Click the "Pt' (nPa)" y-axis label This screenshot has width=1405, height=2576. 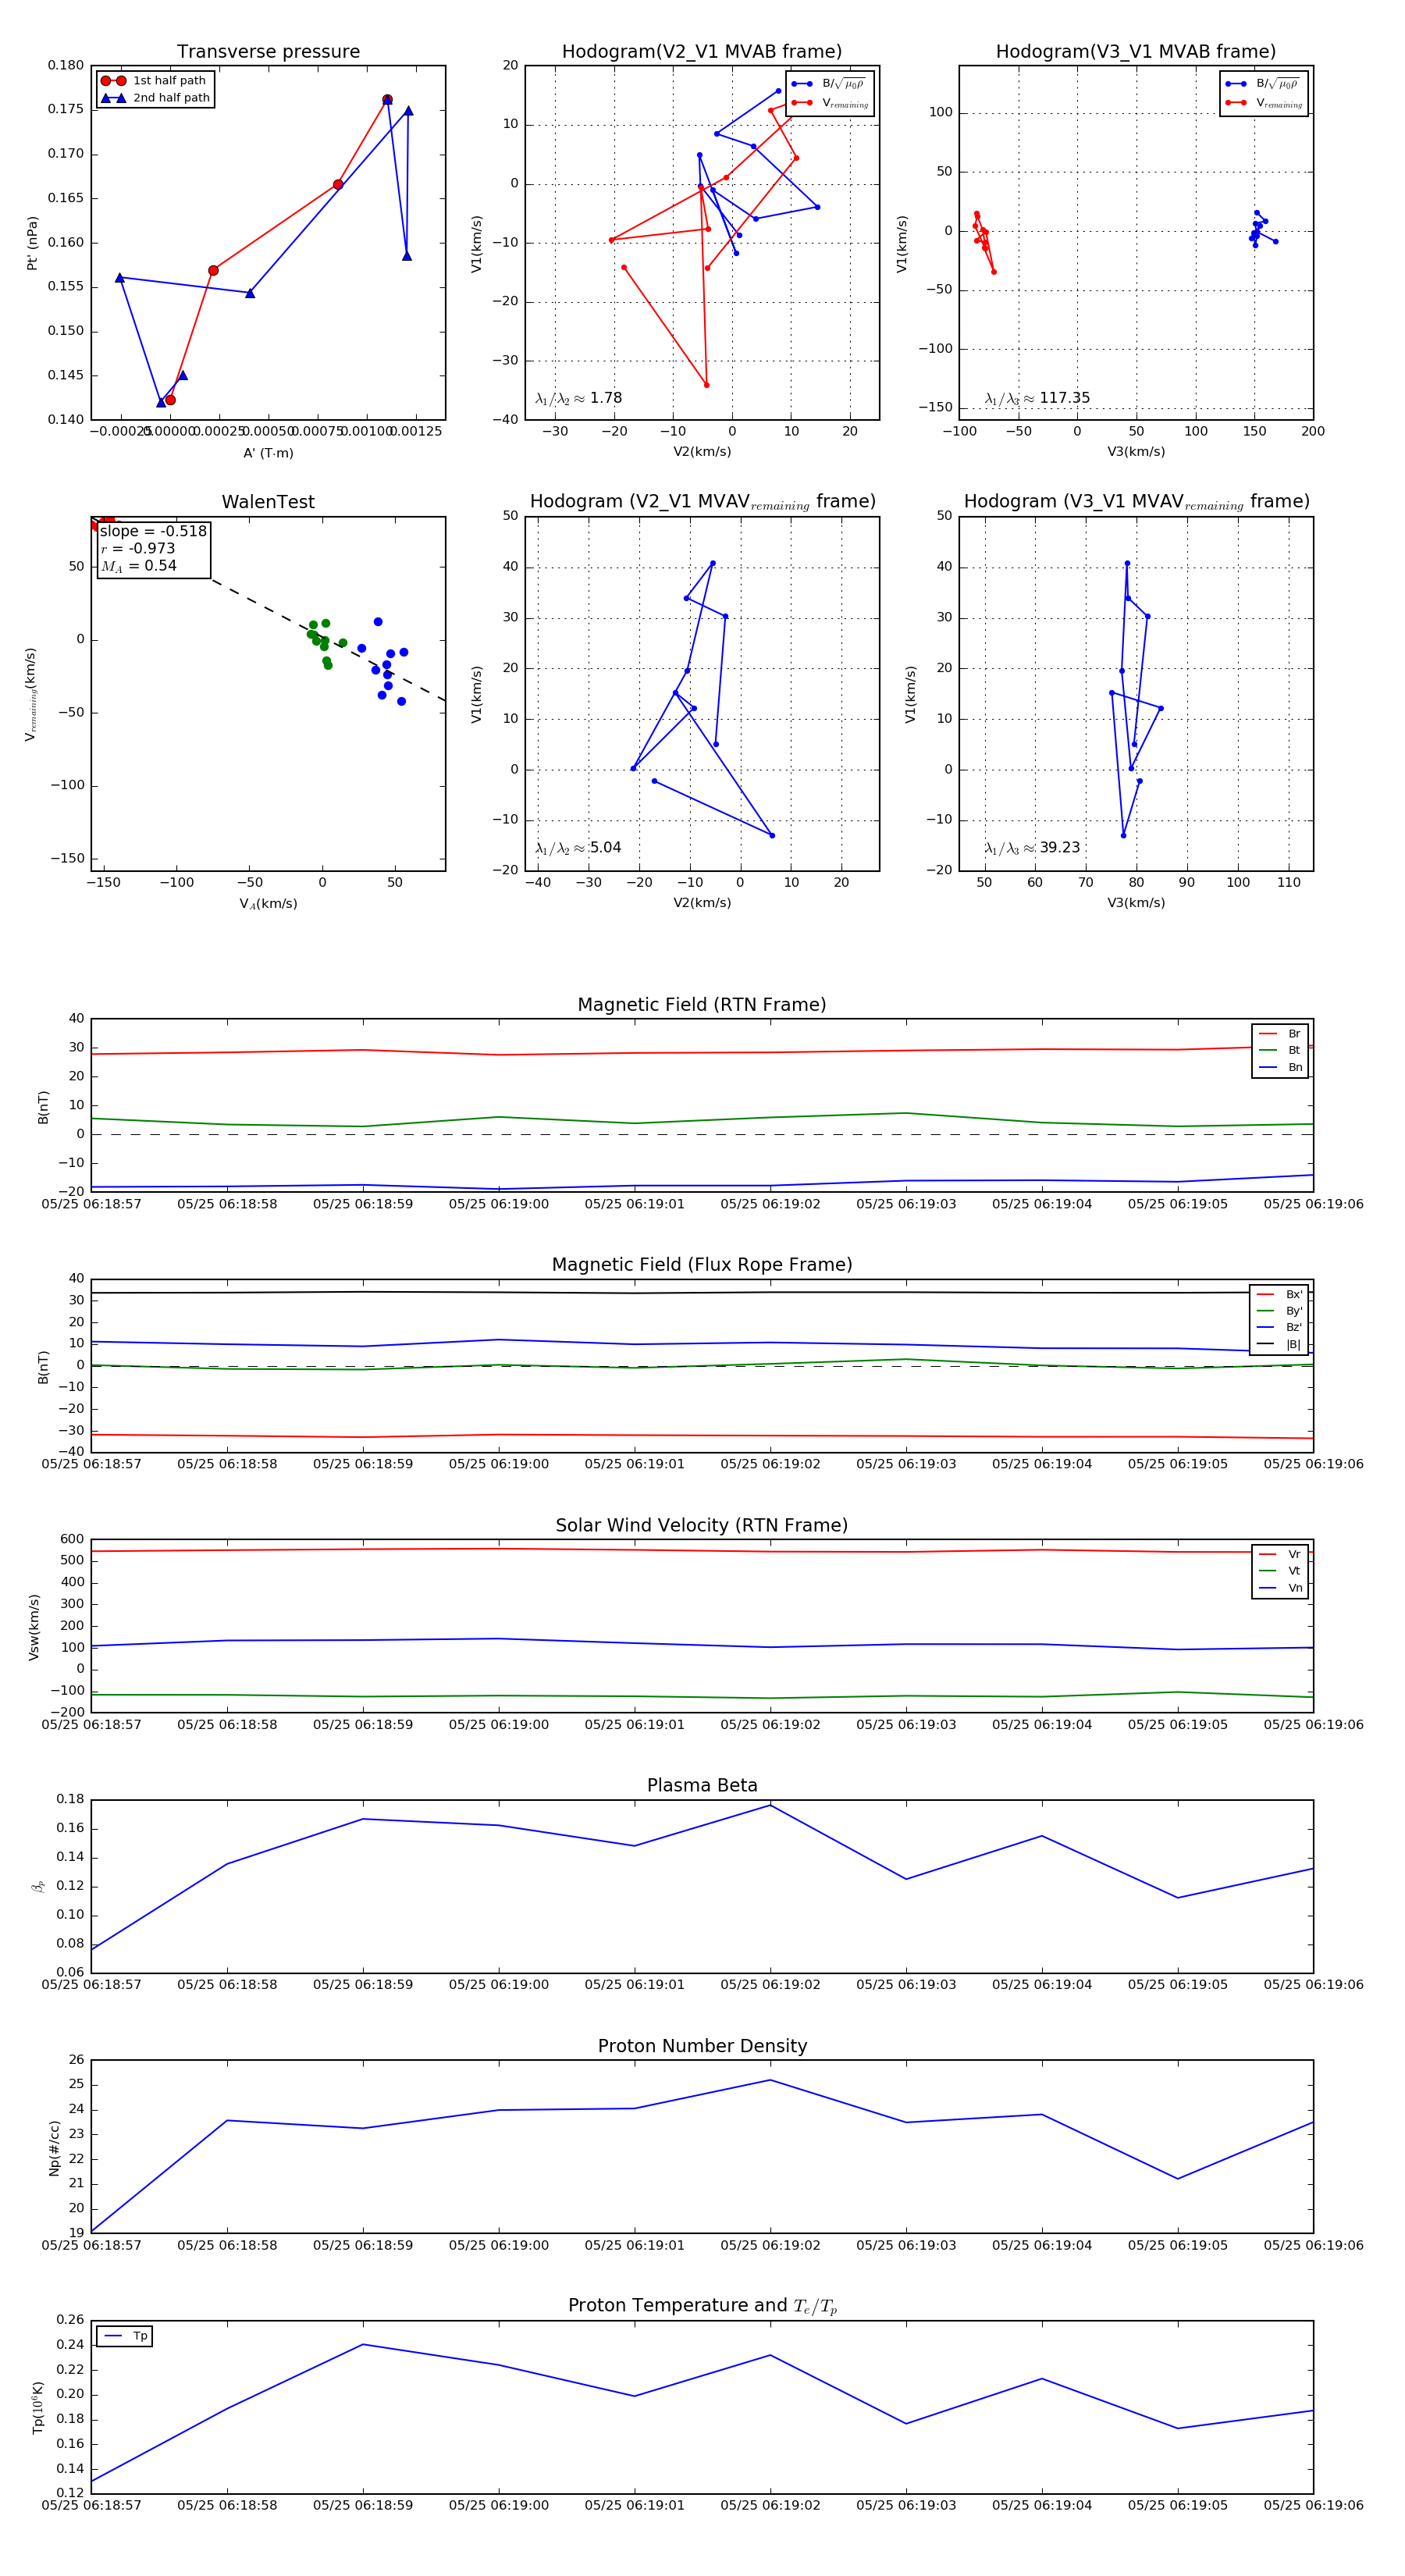[32, 243]
